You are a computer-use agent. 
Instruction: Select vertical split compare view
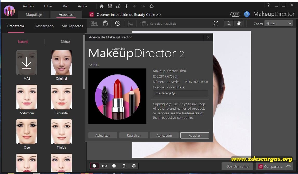pyautogui.click(x=114, y=166)
